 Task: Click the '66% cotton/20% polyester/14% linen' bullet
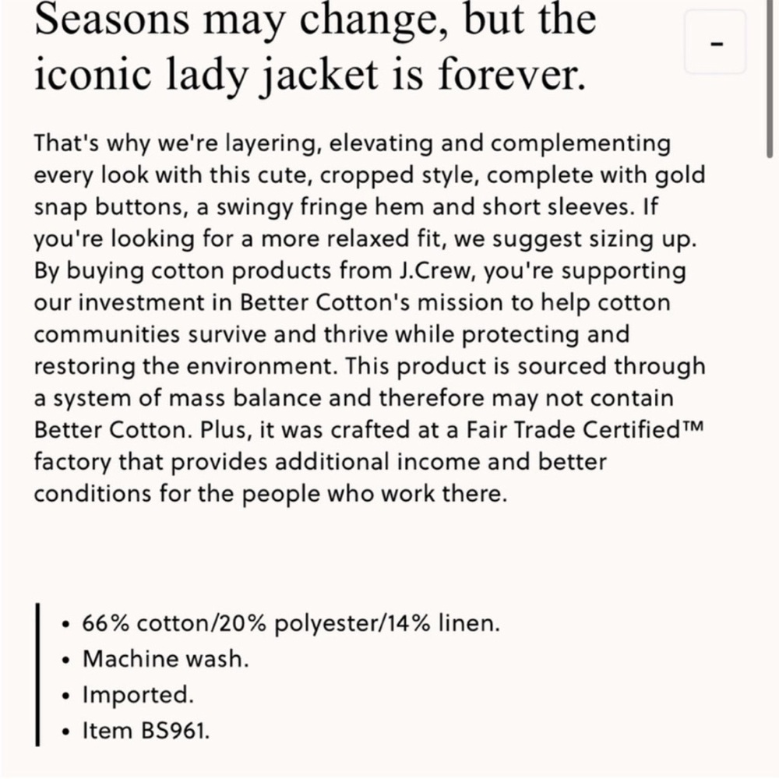tap(291, 623)
